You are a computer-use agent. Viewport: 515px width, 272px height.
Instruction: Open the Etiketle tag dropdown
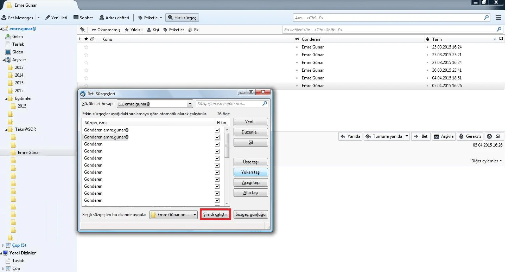[x=150, y=18]
